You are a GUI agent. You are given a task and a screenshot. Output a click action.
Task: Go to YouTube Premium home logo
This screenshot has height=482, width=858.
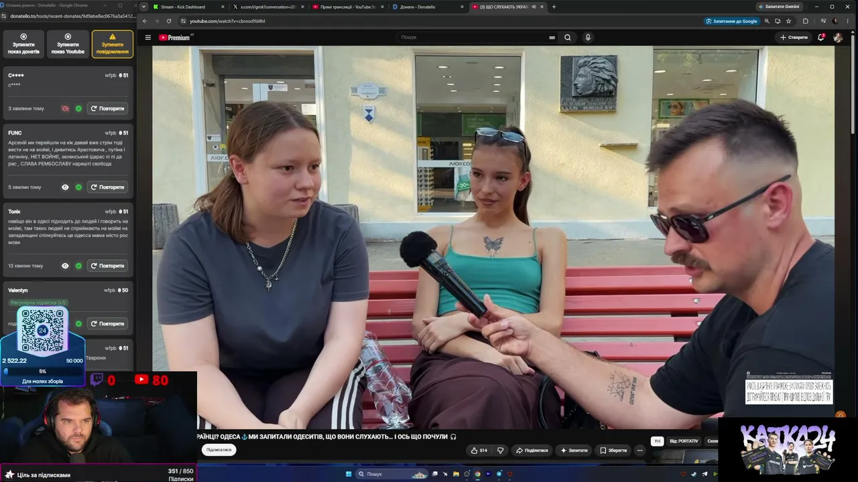(x=175, y=37)
